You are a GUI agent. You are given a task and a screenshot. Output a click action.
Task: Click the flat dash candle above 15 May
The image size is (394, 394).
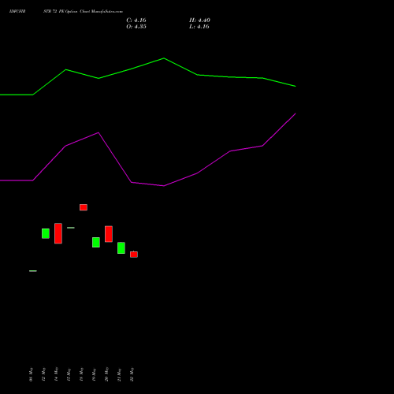click(x=71, y=228)
